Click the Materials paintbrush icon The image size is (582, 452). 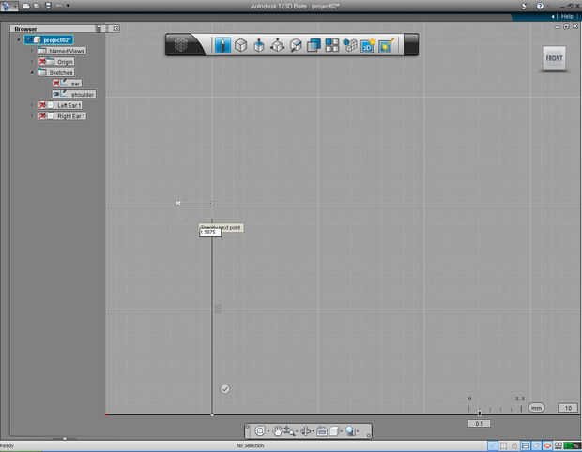point(387,45)
